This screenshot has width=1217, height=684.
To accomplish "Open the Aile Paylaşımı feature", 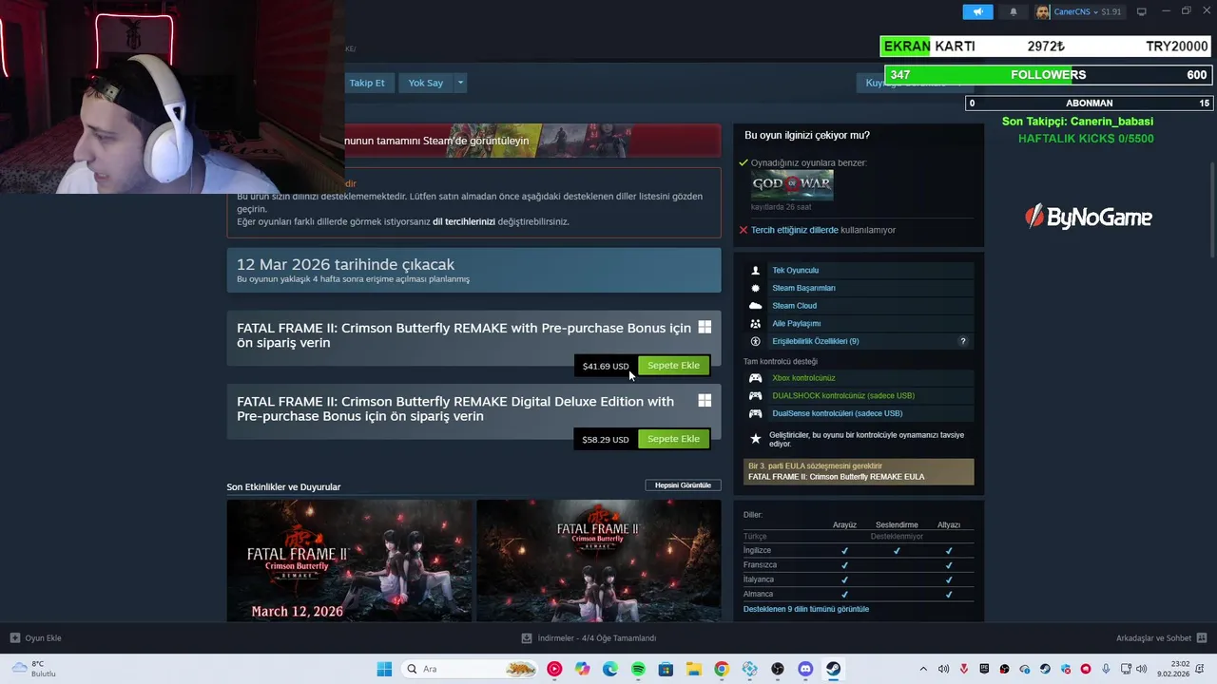I will pos(859,323).
